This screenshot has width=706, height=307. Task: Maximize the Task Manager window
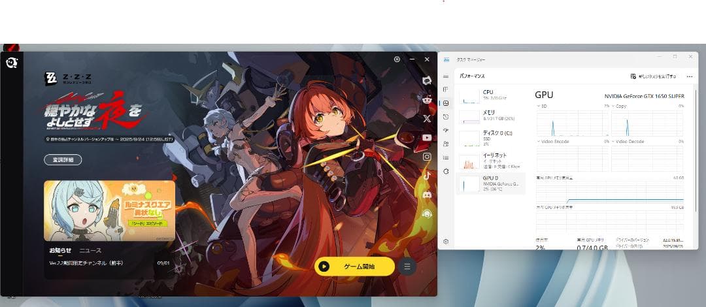tap(675, 57)
